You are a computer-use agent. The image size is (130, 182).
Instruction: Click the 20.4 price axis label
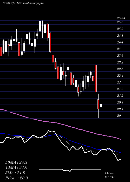pyautogui.click(x=120, y=109)
